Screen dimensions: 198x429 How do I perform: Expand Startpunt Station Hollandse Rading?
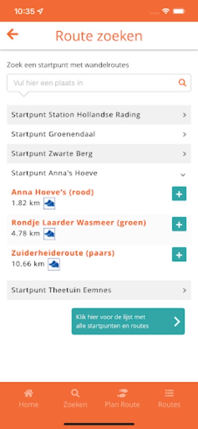(99, 115)
